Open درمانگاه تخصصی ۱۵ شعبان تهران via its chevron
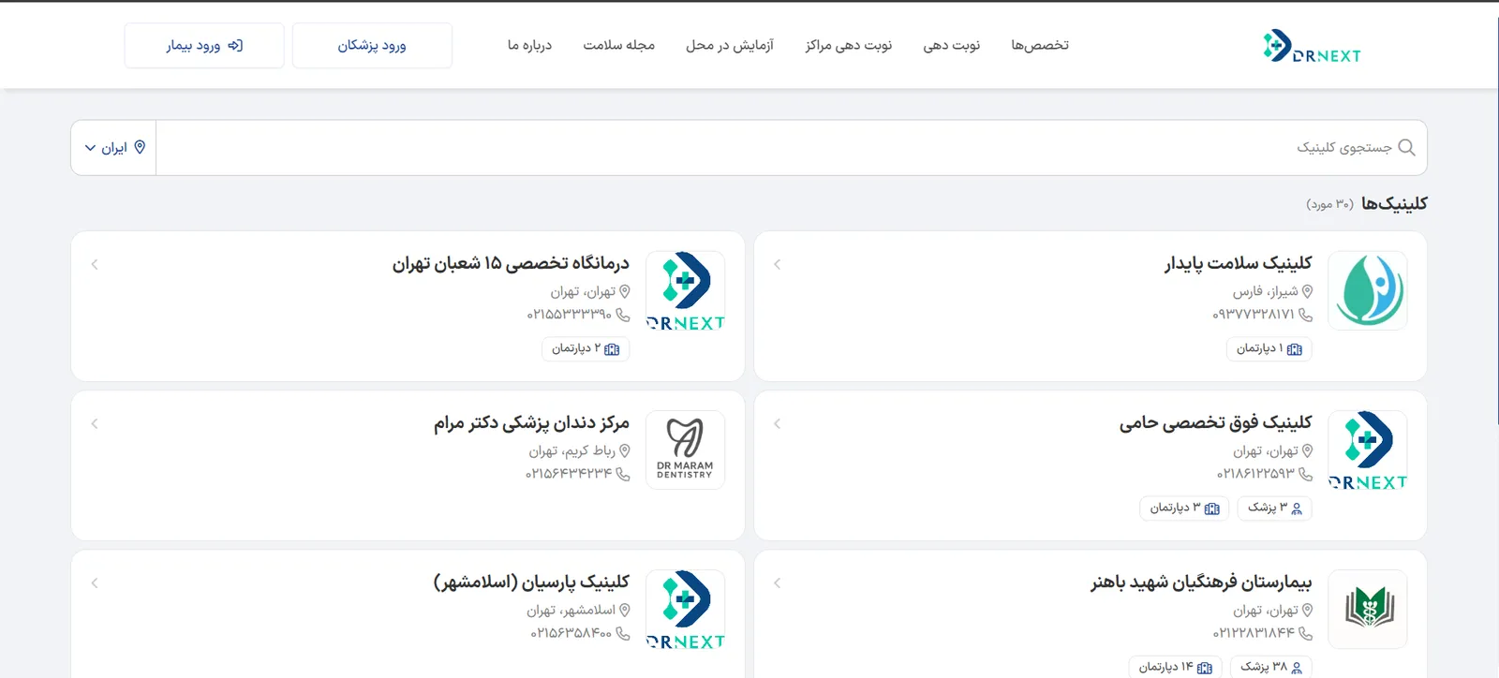Viewport: 1499px width, 678px height. tap(95, 264)
